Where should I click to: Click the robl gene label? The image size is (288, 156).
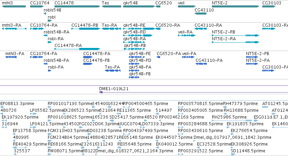tap(51, 17)
